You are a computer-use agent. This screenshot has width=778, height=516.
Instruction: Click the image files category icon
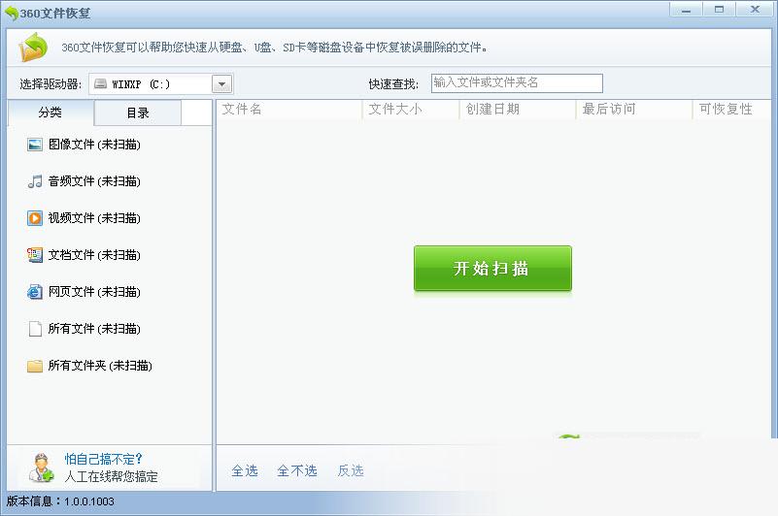click(35, 145)
